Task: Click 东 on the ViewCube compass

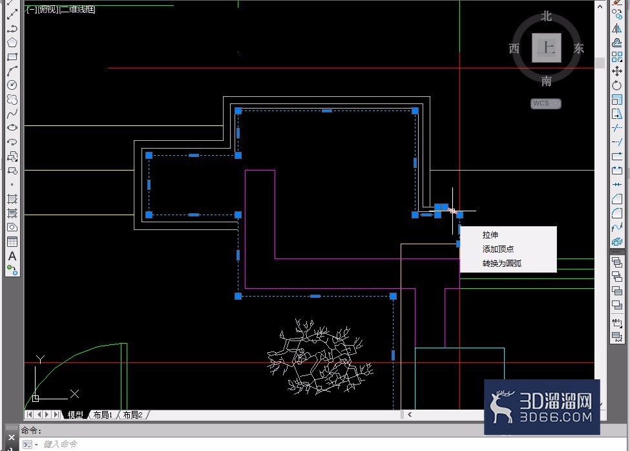Action: [578, 48]
